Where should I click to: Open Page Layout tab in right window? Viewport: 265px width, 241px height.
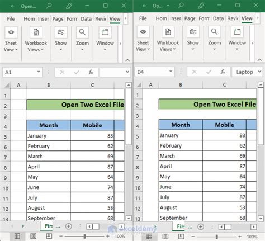point(190,18)
